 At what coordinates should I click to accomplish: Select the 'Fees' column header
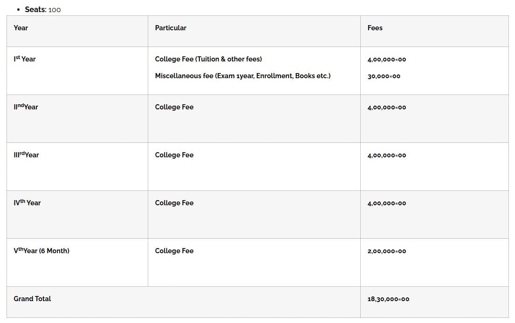(375, 28)
